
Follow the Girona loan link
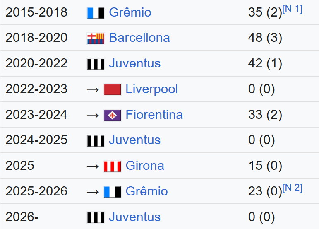pyautogui.click(x=145, y=166)
